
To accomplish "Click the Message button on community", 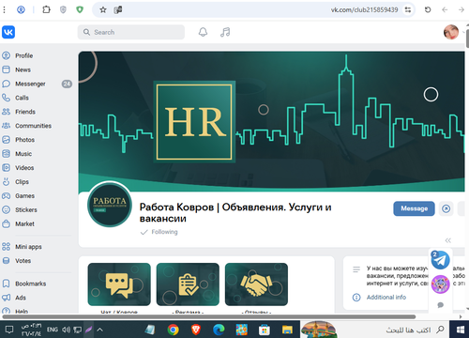I will coord(414,208).
